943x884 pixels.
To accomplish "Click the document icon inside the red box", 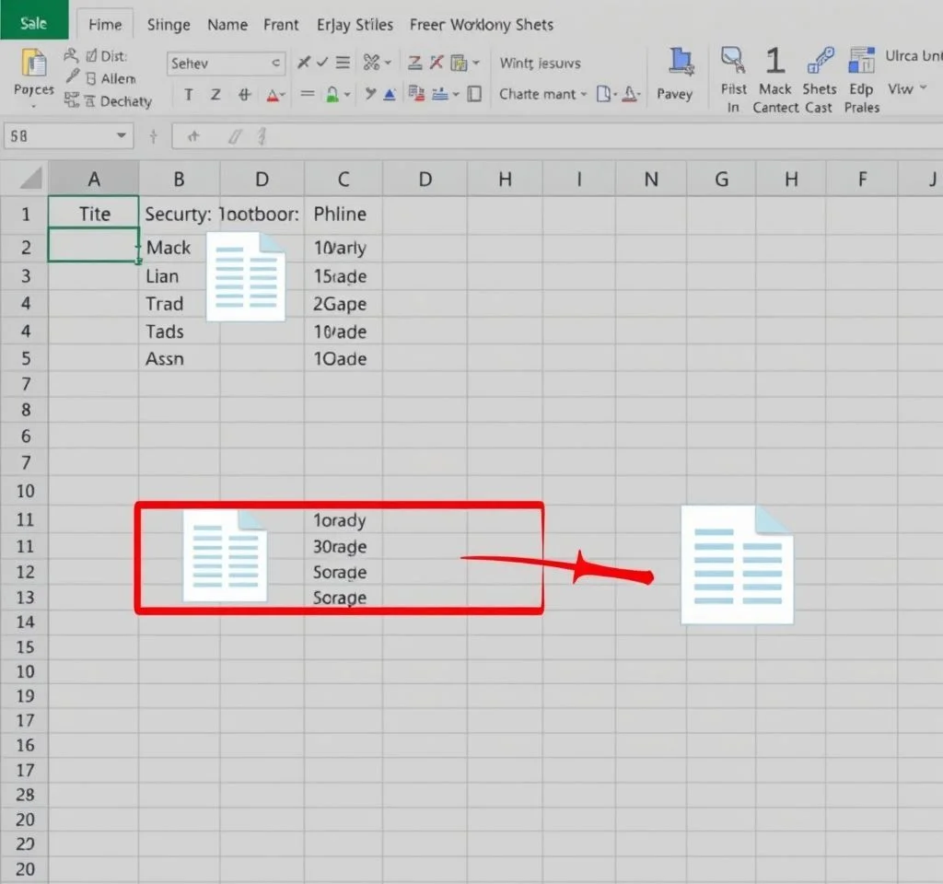I will point(226,557).
